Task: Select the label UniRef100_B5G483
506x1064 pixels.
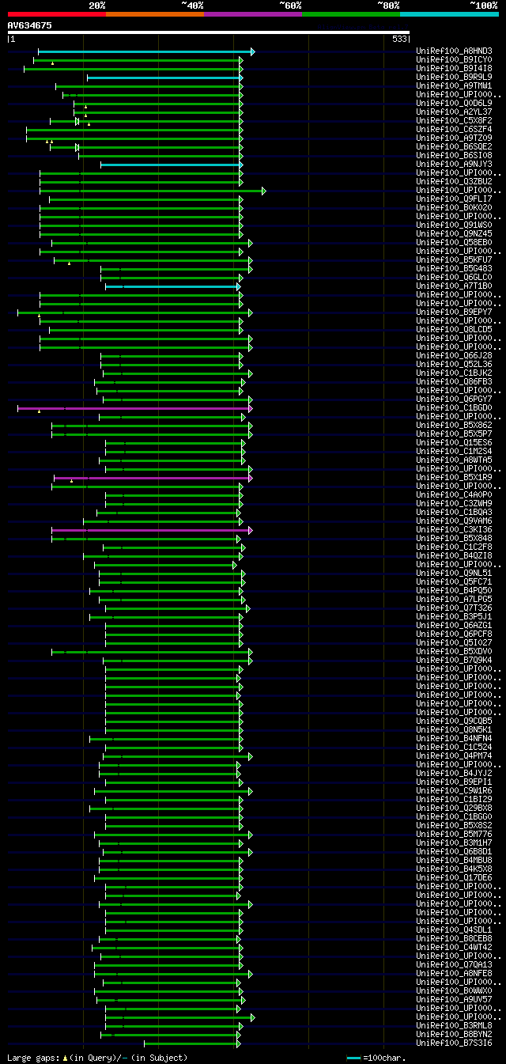Action: [x=454, y=269]
